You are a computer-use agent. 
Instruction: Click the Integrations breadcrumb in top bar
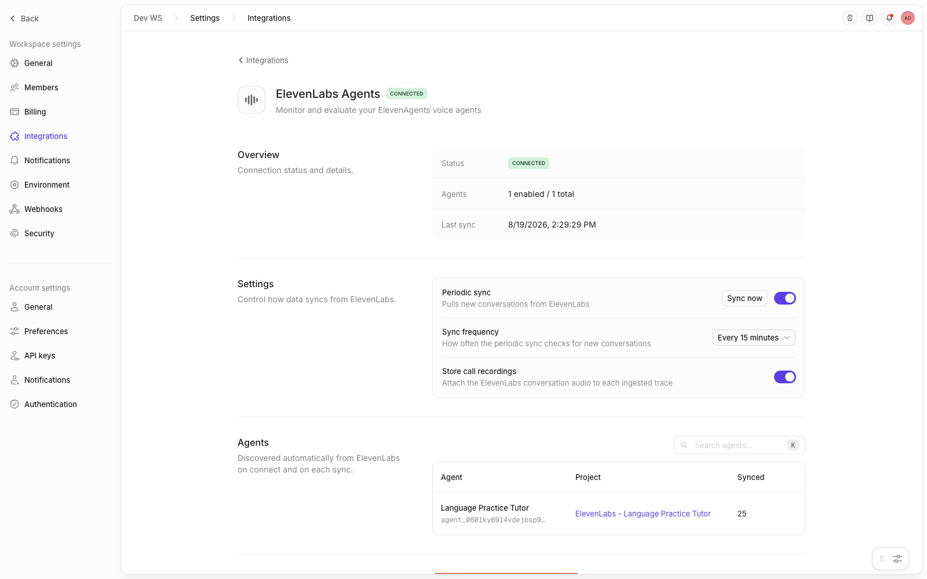(x=269, y=18)
